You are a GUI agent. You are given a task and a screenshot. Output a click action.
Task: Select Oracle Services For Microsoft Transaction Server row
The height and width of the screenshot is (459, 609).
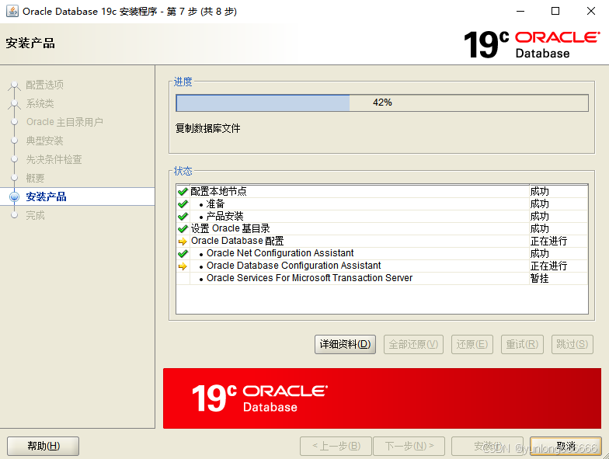382,278
